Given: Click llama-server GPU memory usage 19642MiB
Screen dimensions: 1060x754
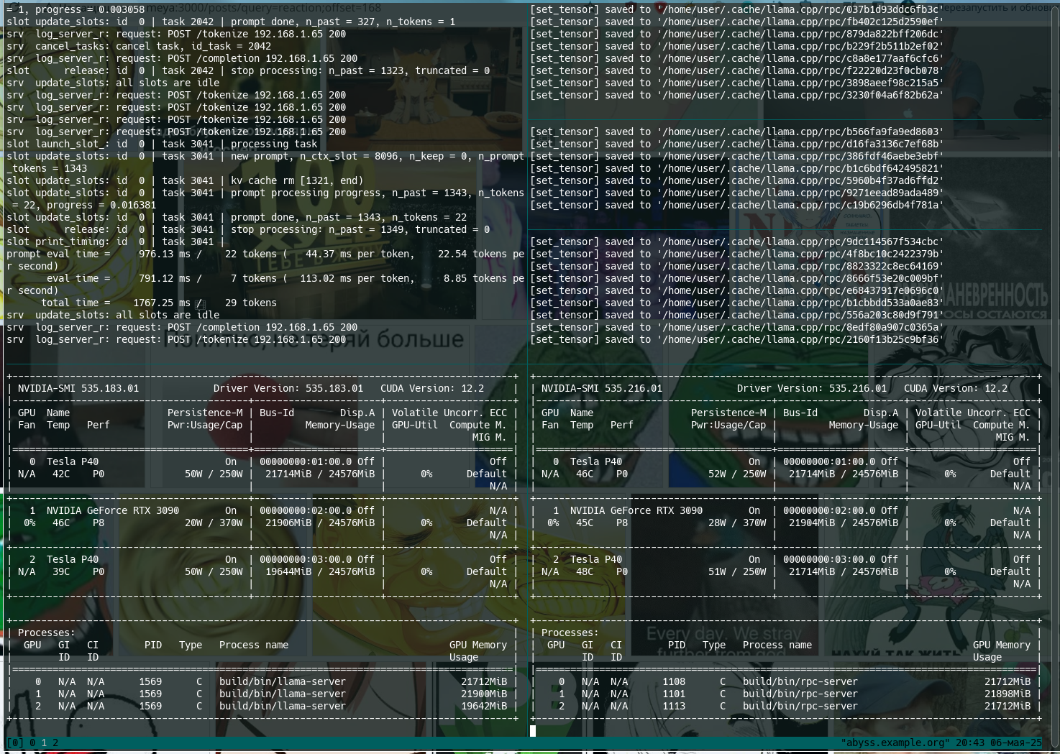Looking at the screenshot, I should [x=484, y=706].
